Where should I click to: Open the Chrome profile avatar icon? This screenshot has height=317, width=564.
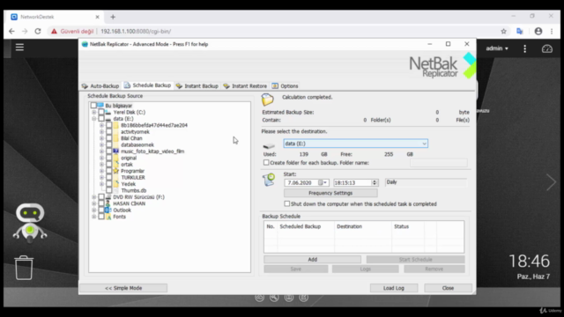tap(538, 32)
